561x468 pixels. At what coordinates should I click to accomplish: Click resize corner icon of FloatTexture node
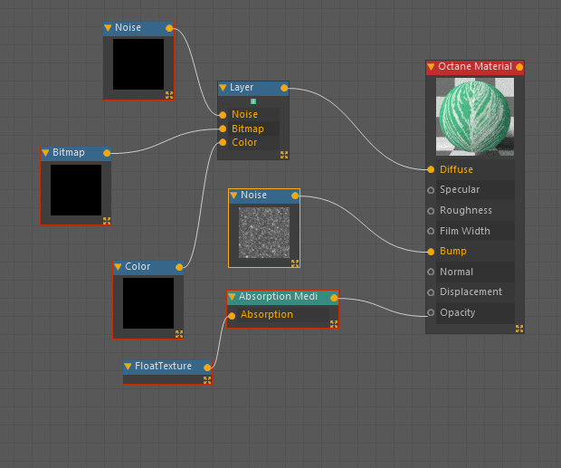[x=207, y=380]
